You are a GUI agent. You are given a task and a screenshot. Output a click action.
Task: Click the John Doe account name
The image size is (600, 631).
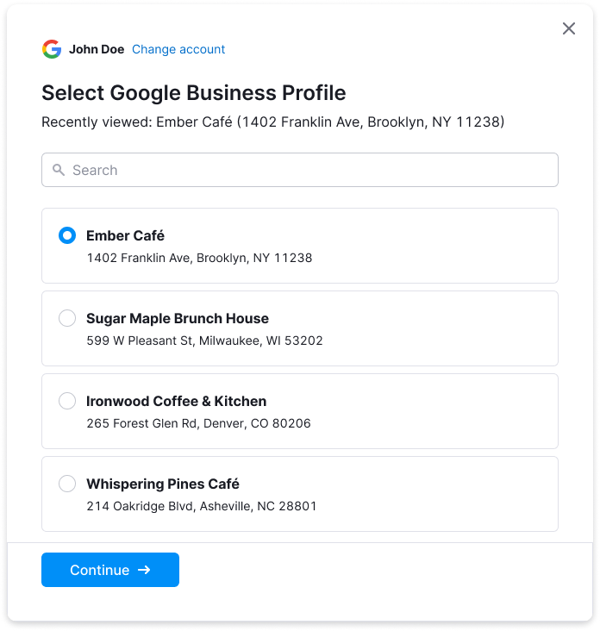click(97, 49)
